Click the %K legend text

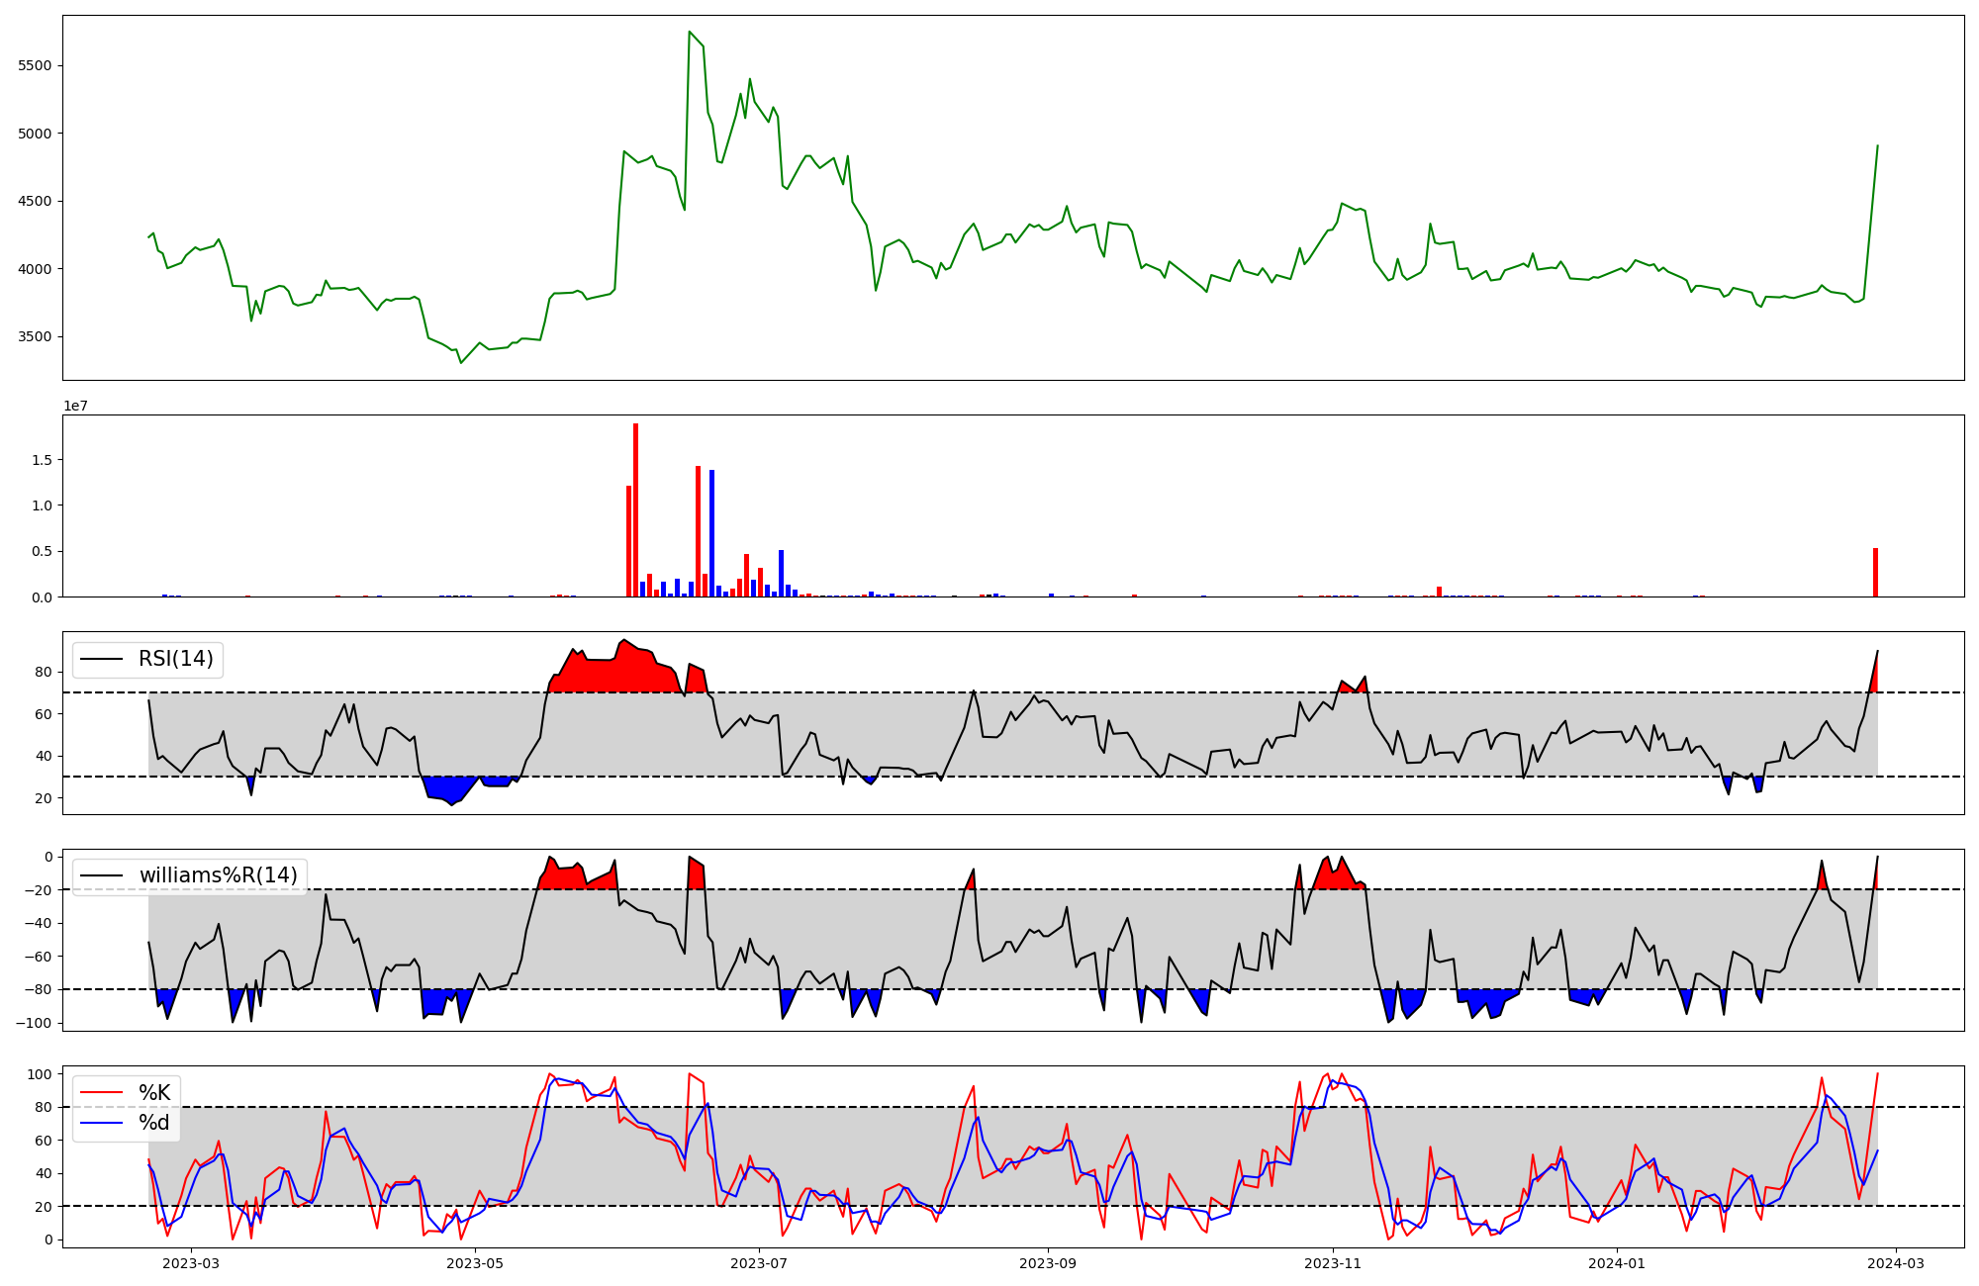click(154, 1093)
